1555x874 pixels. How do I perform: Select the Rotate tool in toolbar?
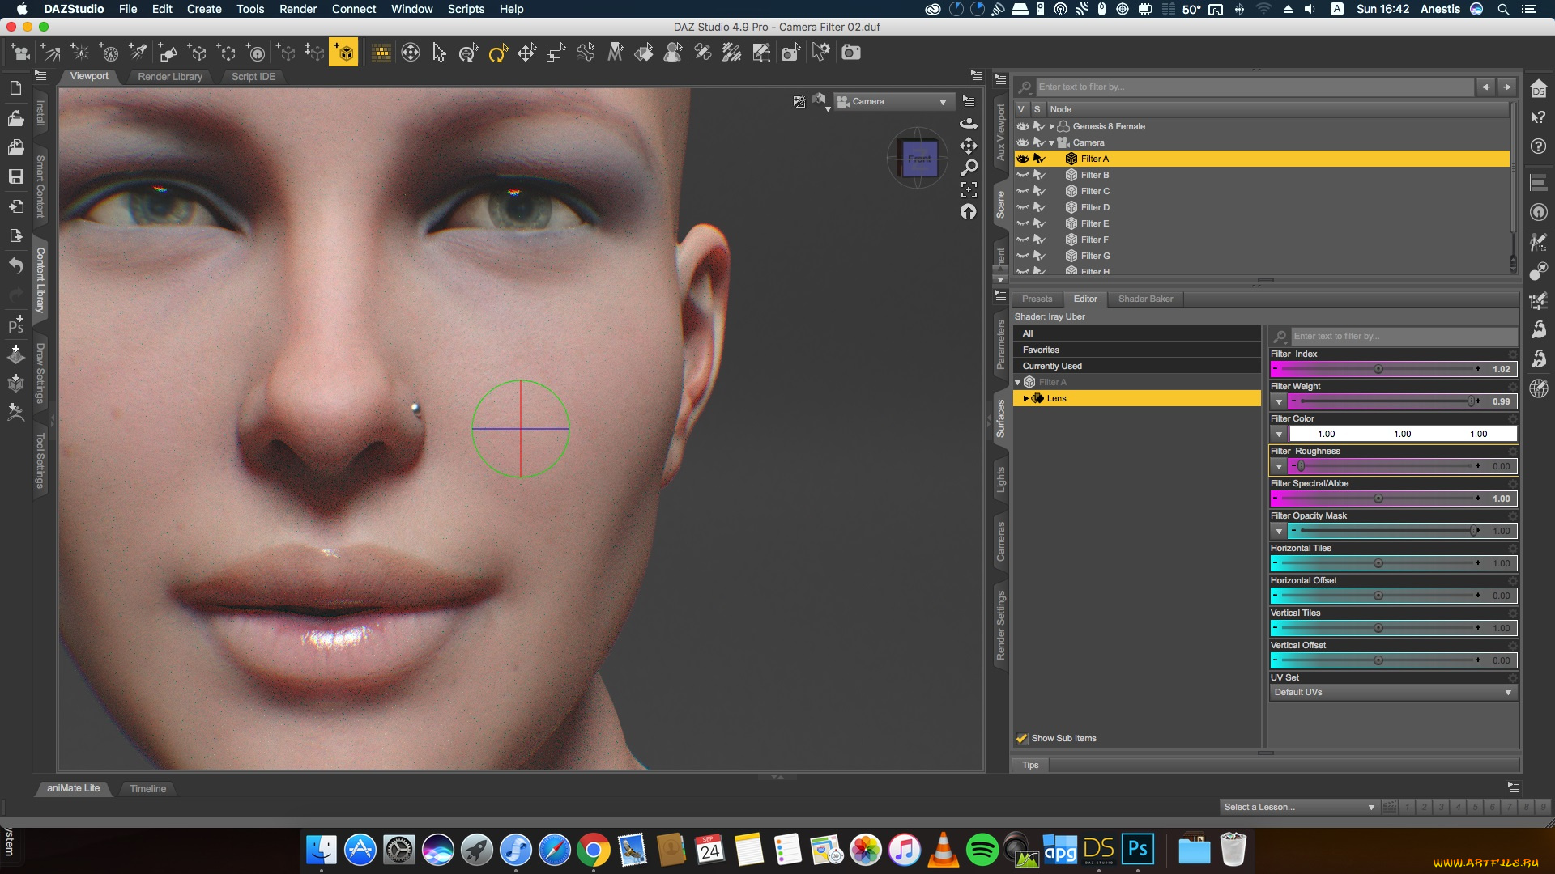[x=497, y=53]
